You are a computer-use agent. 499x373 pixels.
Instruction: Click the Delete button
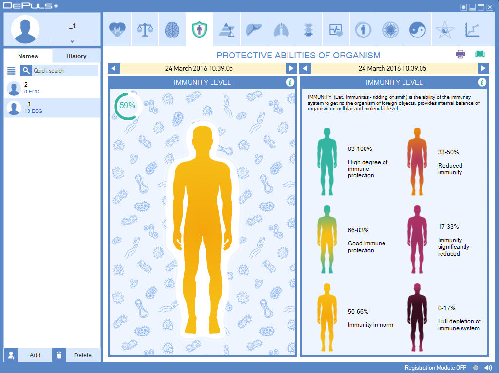tap(82, 355)
